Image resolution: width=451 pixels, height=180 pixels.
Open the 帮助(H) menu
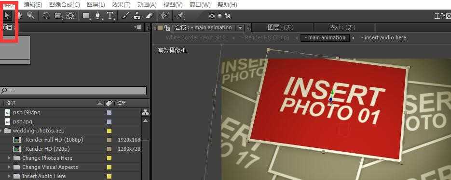(227, 5)
